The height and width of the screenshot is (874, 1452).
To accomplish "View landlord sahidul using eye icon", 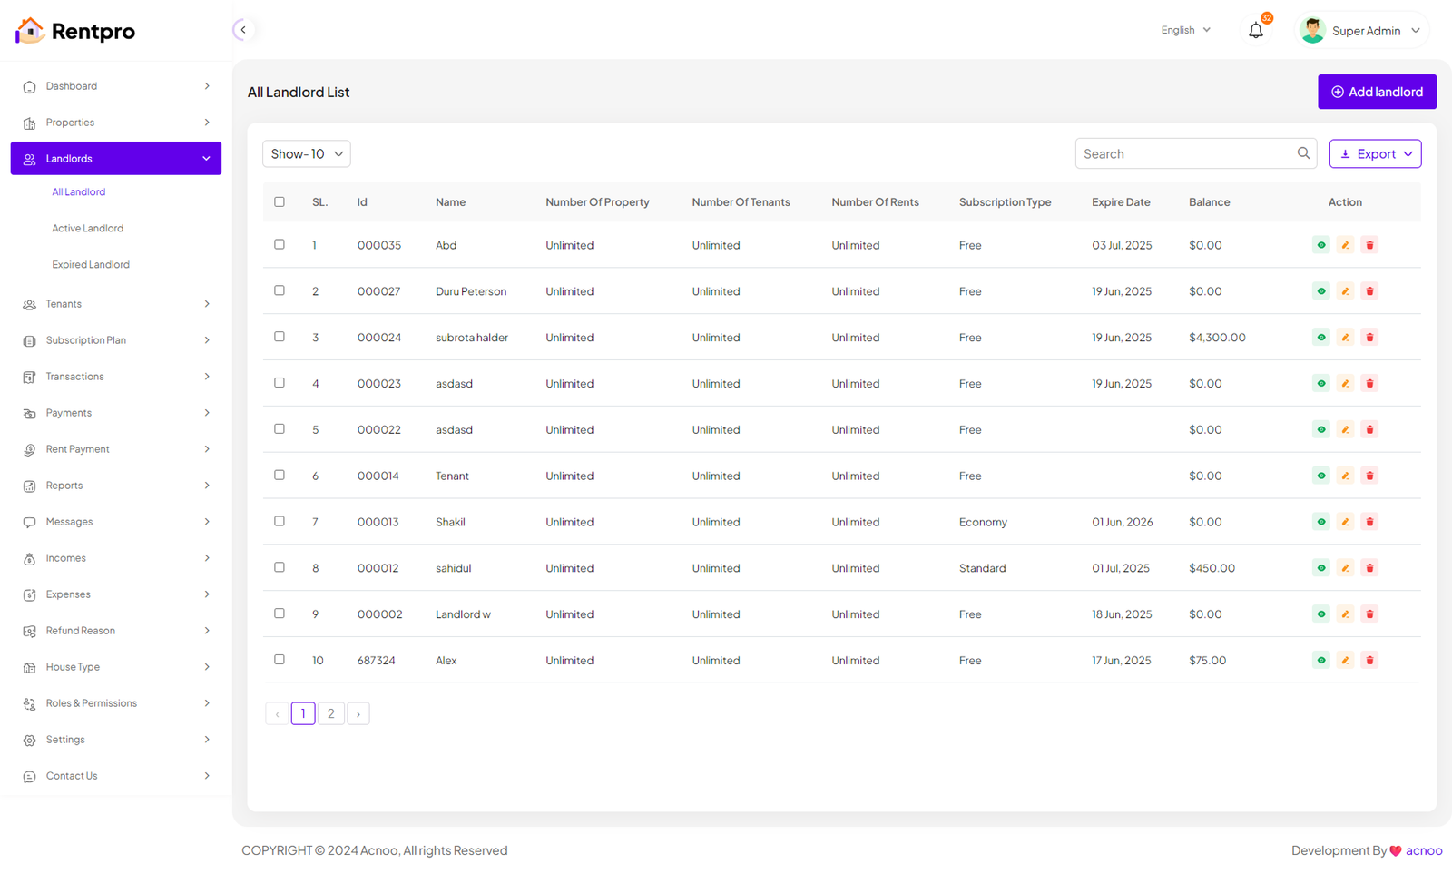I will click(1321, 568).
